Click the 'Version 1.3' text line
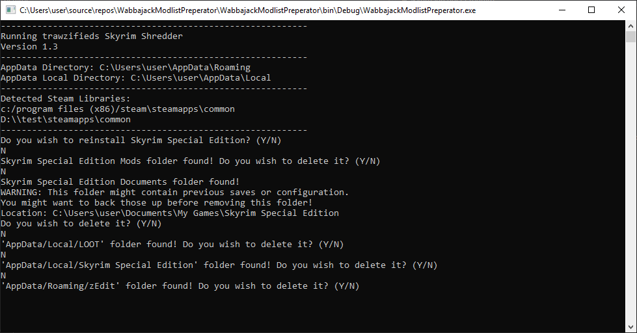 click(29, 47)
